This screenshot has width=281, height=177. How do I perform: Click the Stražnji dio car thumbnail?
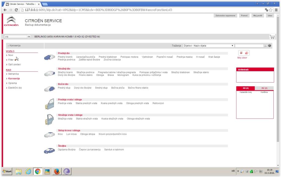point(49,73)
